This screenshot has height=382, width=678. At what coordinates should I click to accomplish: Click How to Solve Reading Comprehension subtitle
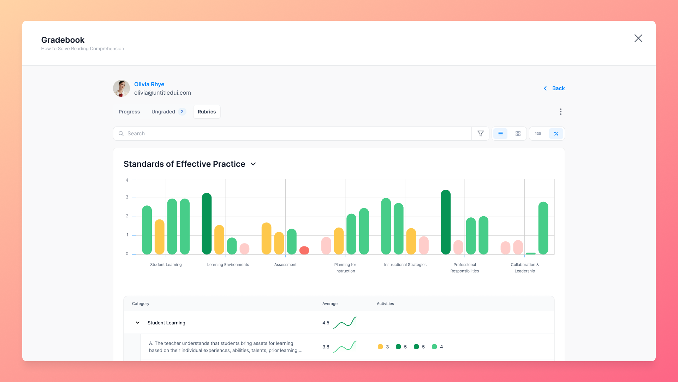83,49
